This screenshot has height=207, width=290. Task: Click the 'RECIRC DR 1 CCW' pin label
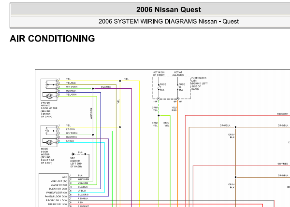tap(57, 200)
